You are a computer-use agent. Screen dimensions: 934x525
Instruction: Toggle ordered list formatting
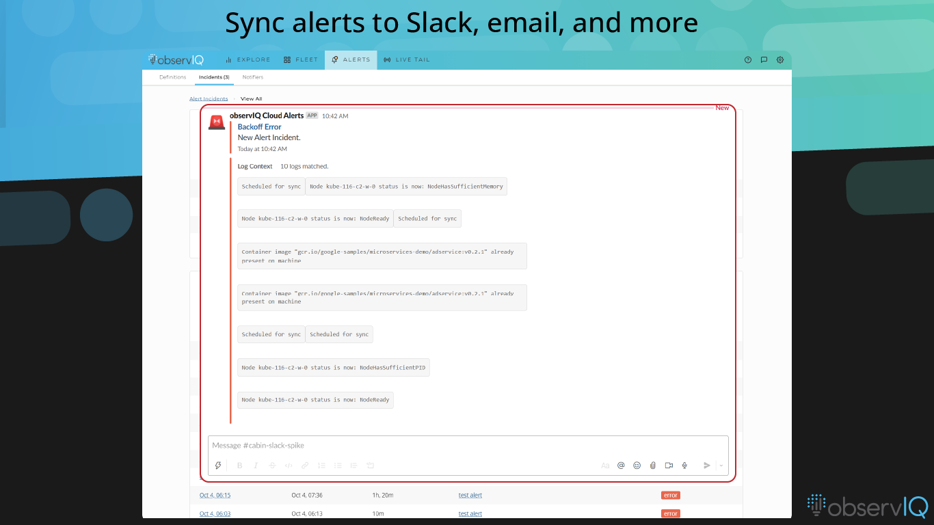click(x=321, y=466)
